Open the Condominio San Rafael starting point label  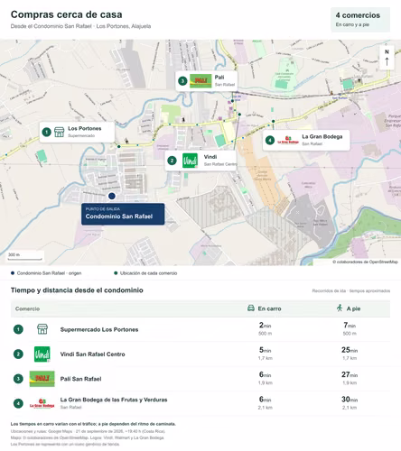pos(123,214)
